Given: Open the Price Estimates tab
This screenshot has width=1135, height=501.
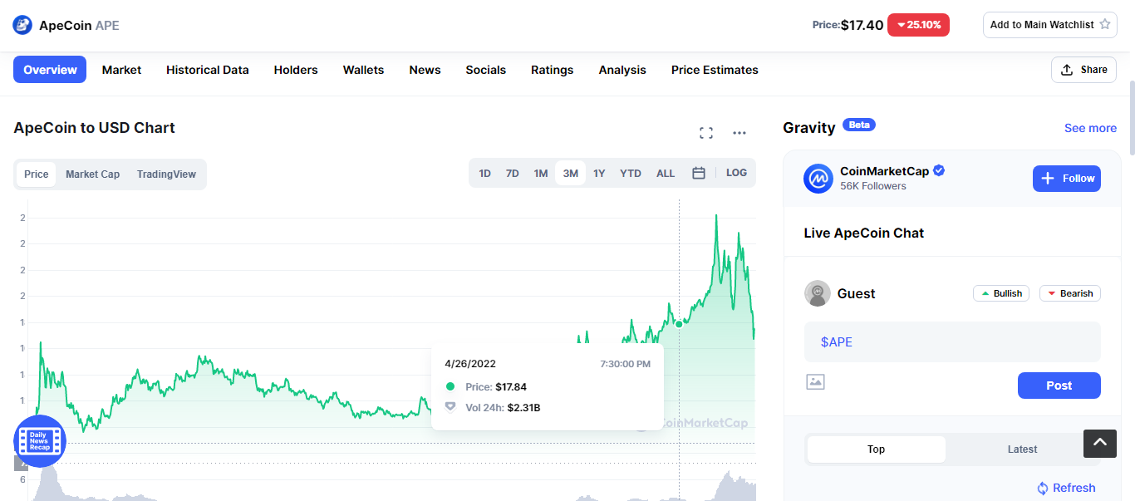Looking at the screenshot, I should (x=715, y=70).
